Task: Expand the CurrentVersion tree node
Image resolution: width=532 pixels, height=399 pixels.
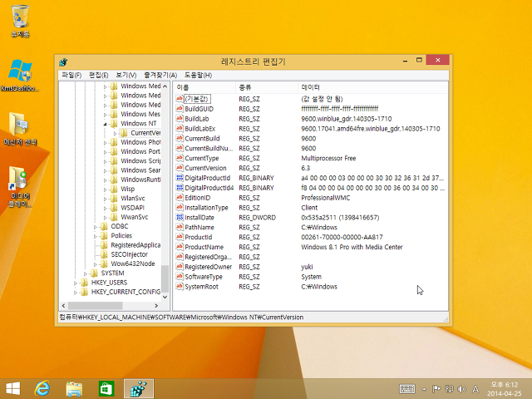Action: 115,133
